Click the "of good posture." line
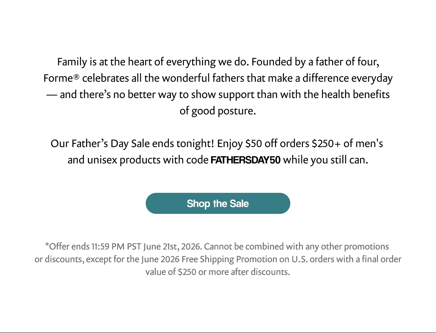 [218, 111]
